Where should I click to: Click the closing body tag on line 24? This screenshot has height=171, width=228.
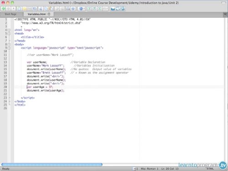click(x=20, y=101)
